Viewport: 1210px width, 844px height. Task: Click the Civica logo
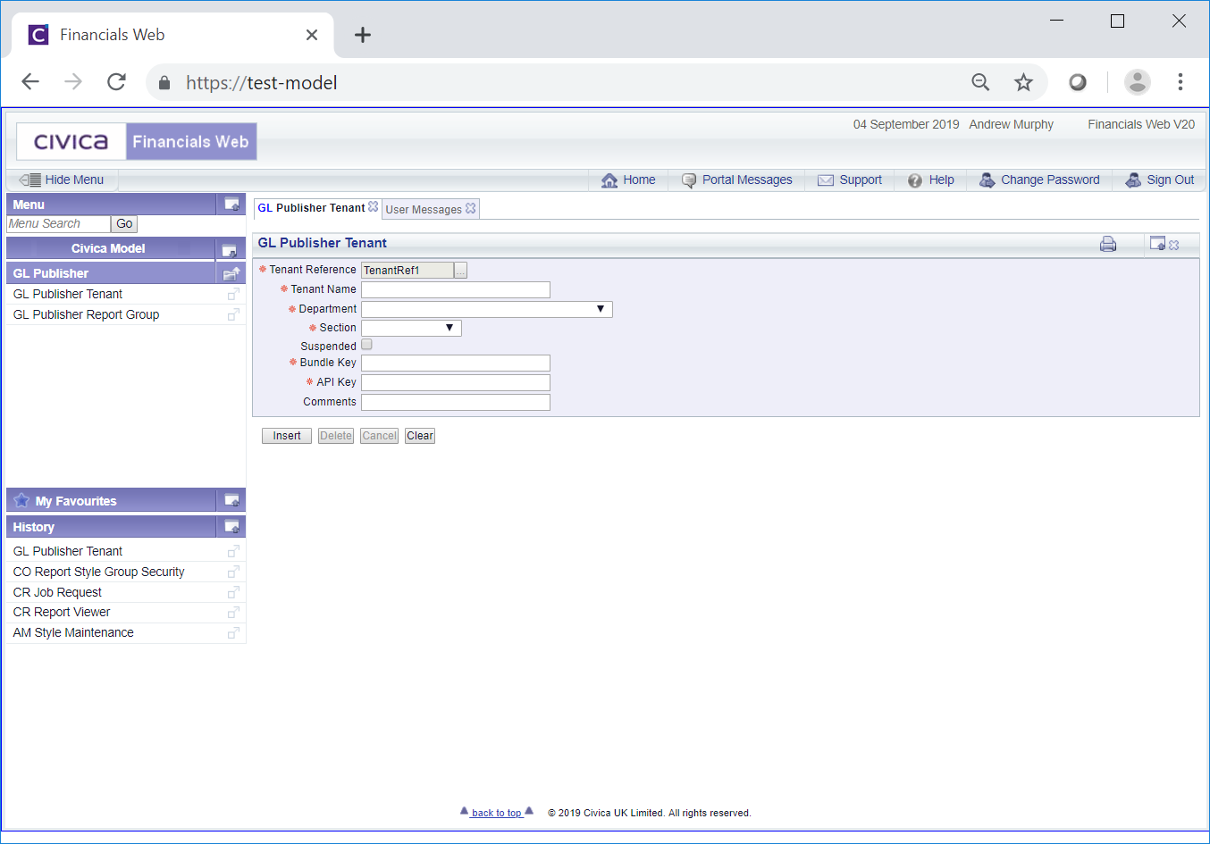click(71, 141)
